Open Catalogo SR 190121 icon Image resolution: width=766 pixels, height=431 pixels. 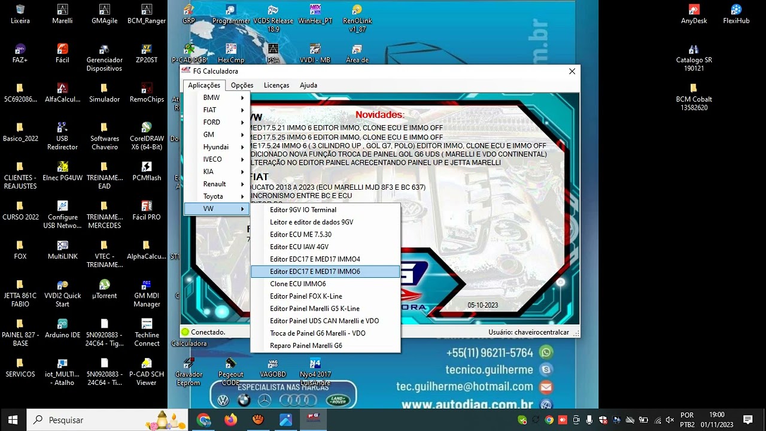[x=694, y=57]
